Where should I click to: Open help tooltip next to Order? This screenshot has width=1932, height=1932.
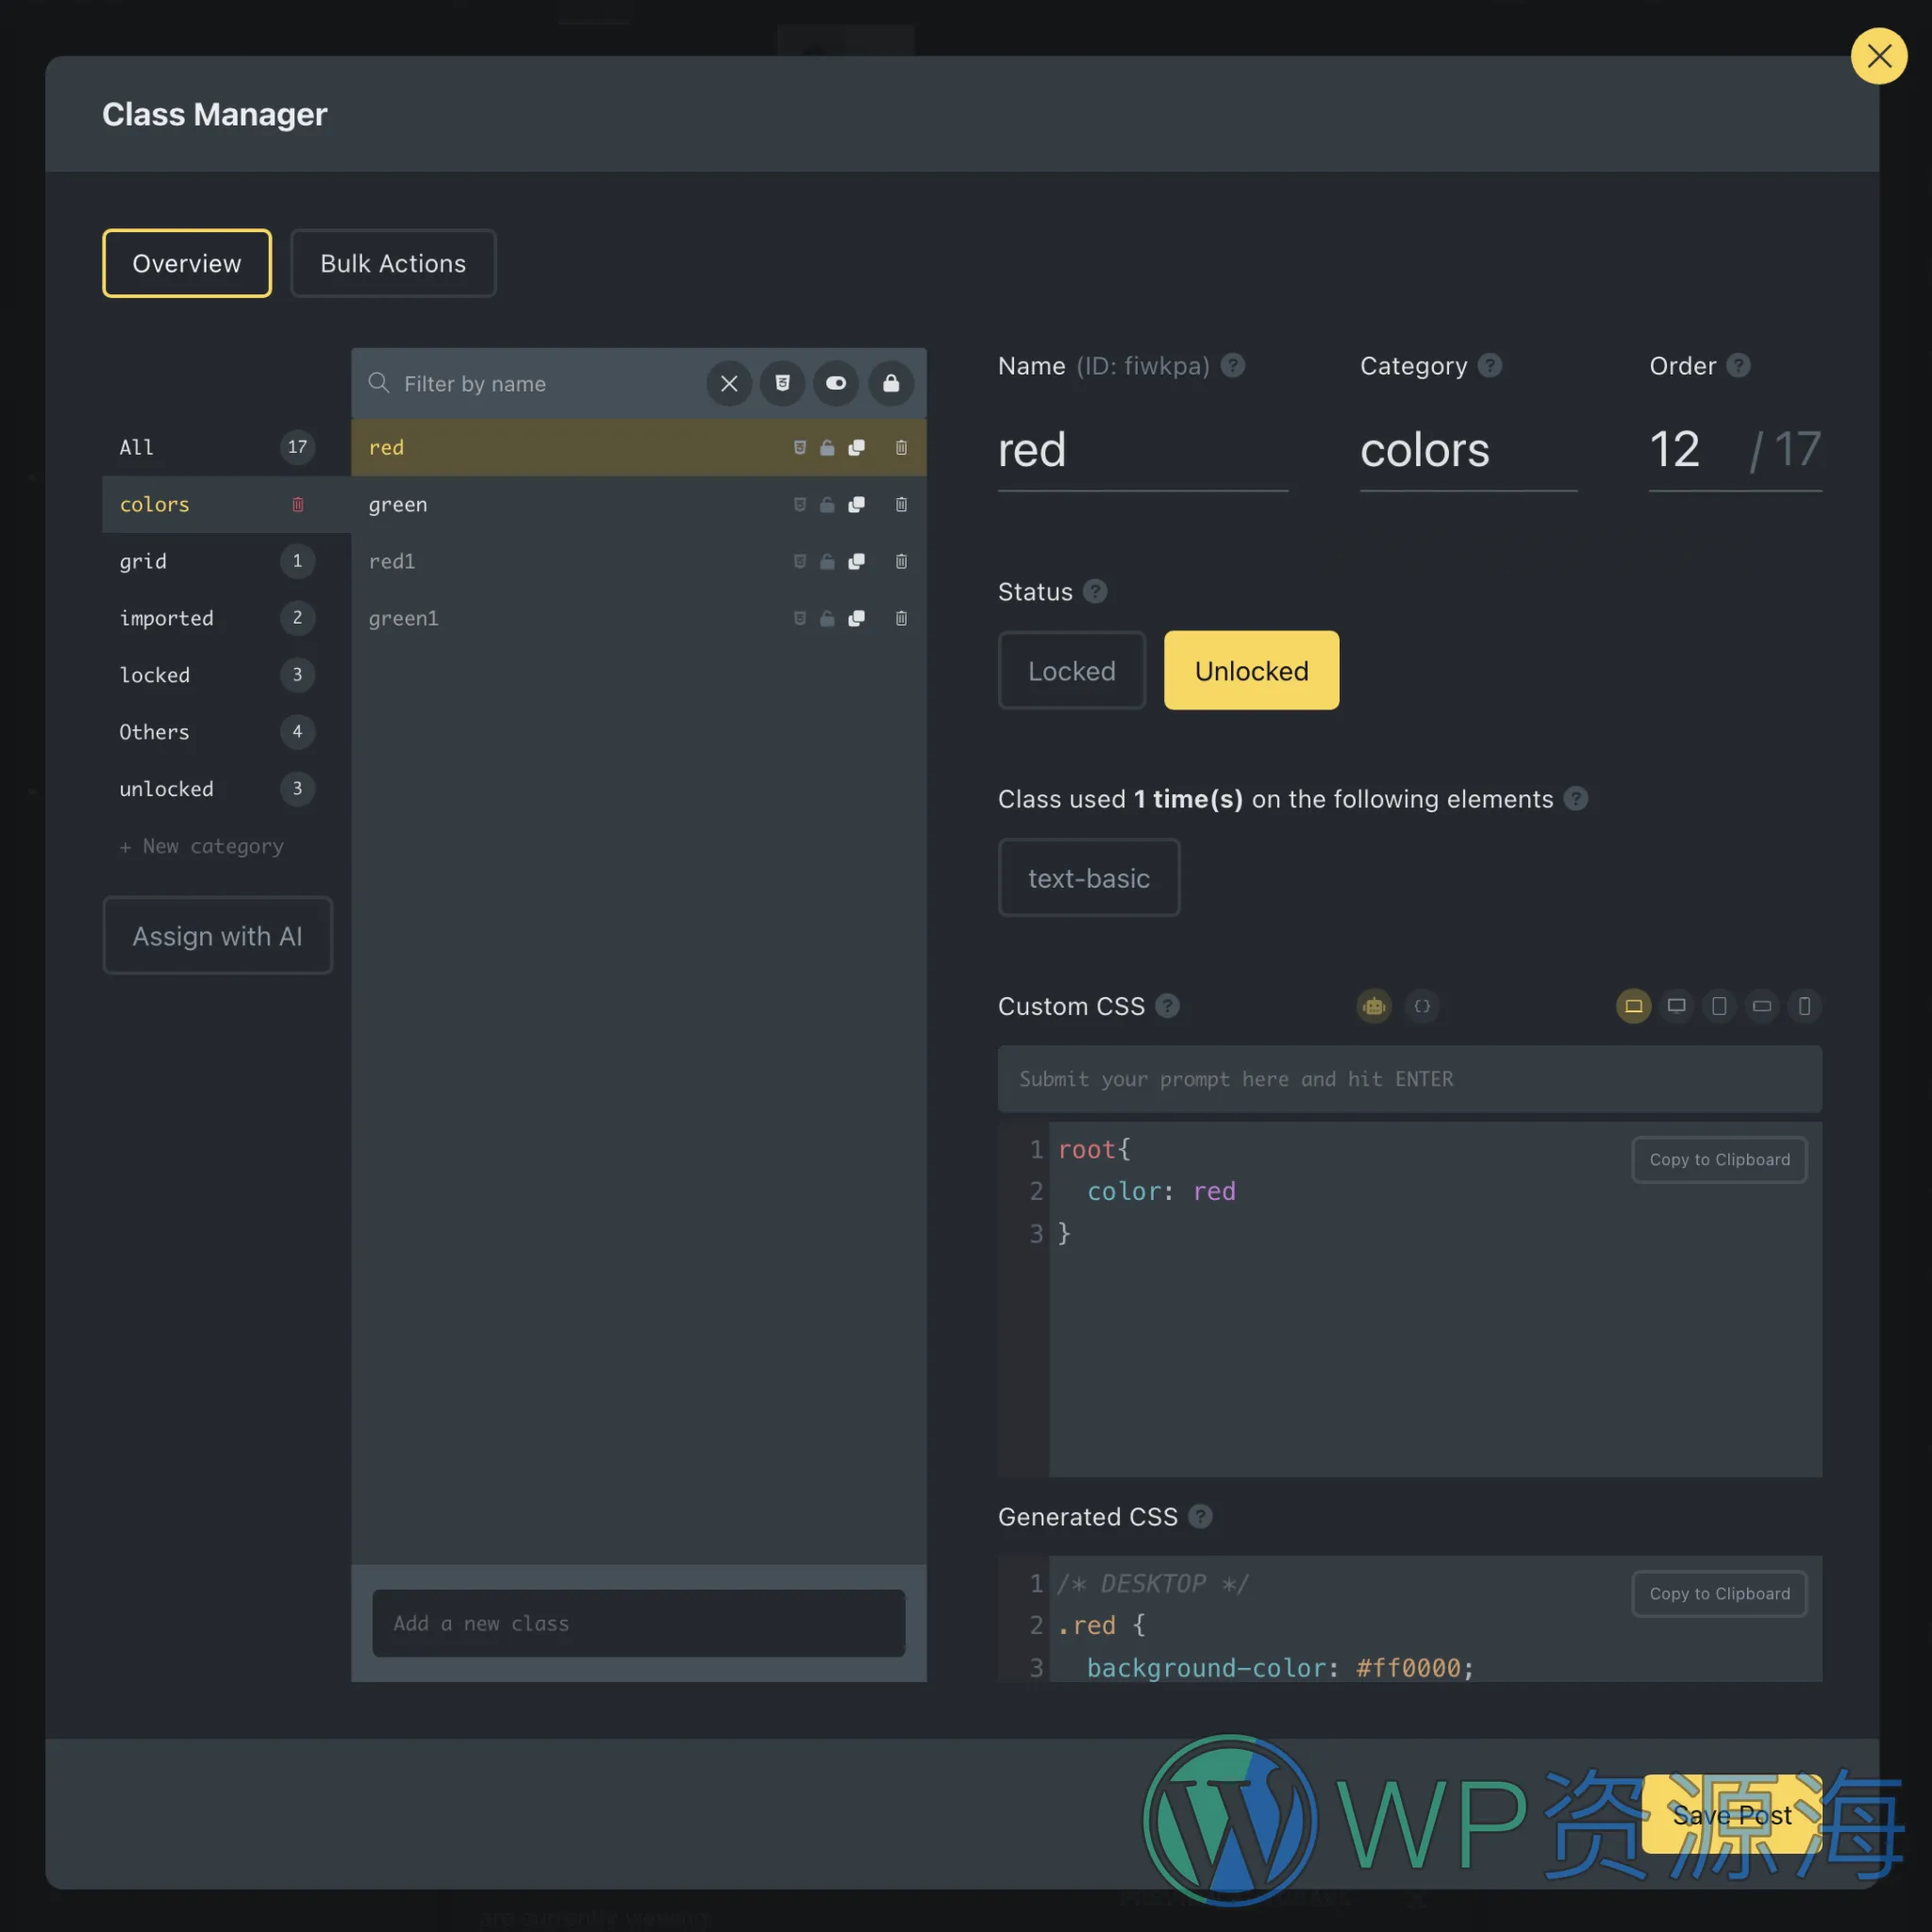coord(1739,366)
